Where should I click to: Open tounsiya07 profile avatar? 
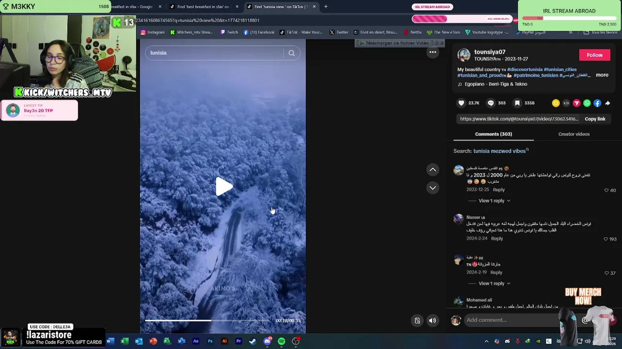tap(464, 55)
